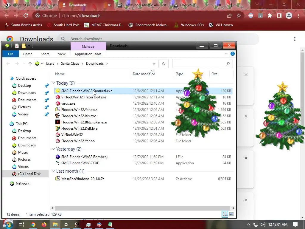Open Task View on the taskbar
The image size is (305, 229).
point(21,225)
